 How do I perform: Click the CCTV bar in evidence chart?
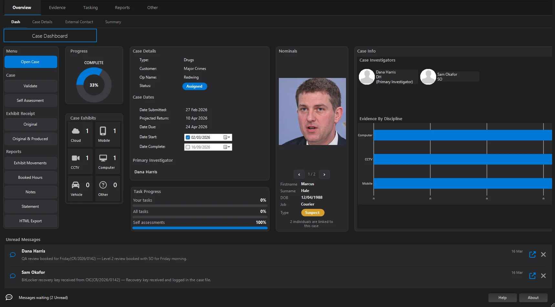[463, 159]
